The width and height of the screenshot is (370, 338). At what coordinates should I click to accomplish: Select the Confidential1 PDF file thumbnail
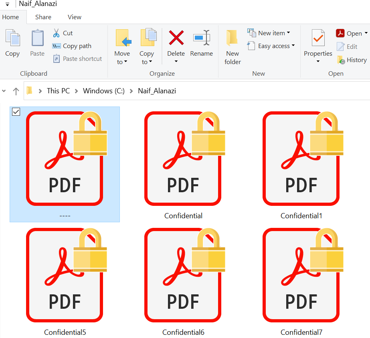(x=303, y=159)
